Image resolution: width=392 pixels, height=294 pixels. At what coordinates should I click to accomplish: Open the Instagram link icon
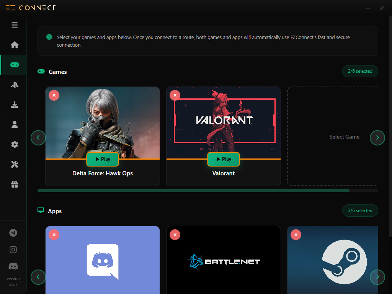pyautogui.click(x=13, y=250)
